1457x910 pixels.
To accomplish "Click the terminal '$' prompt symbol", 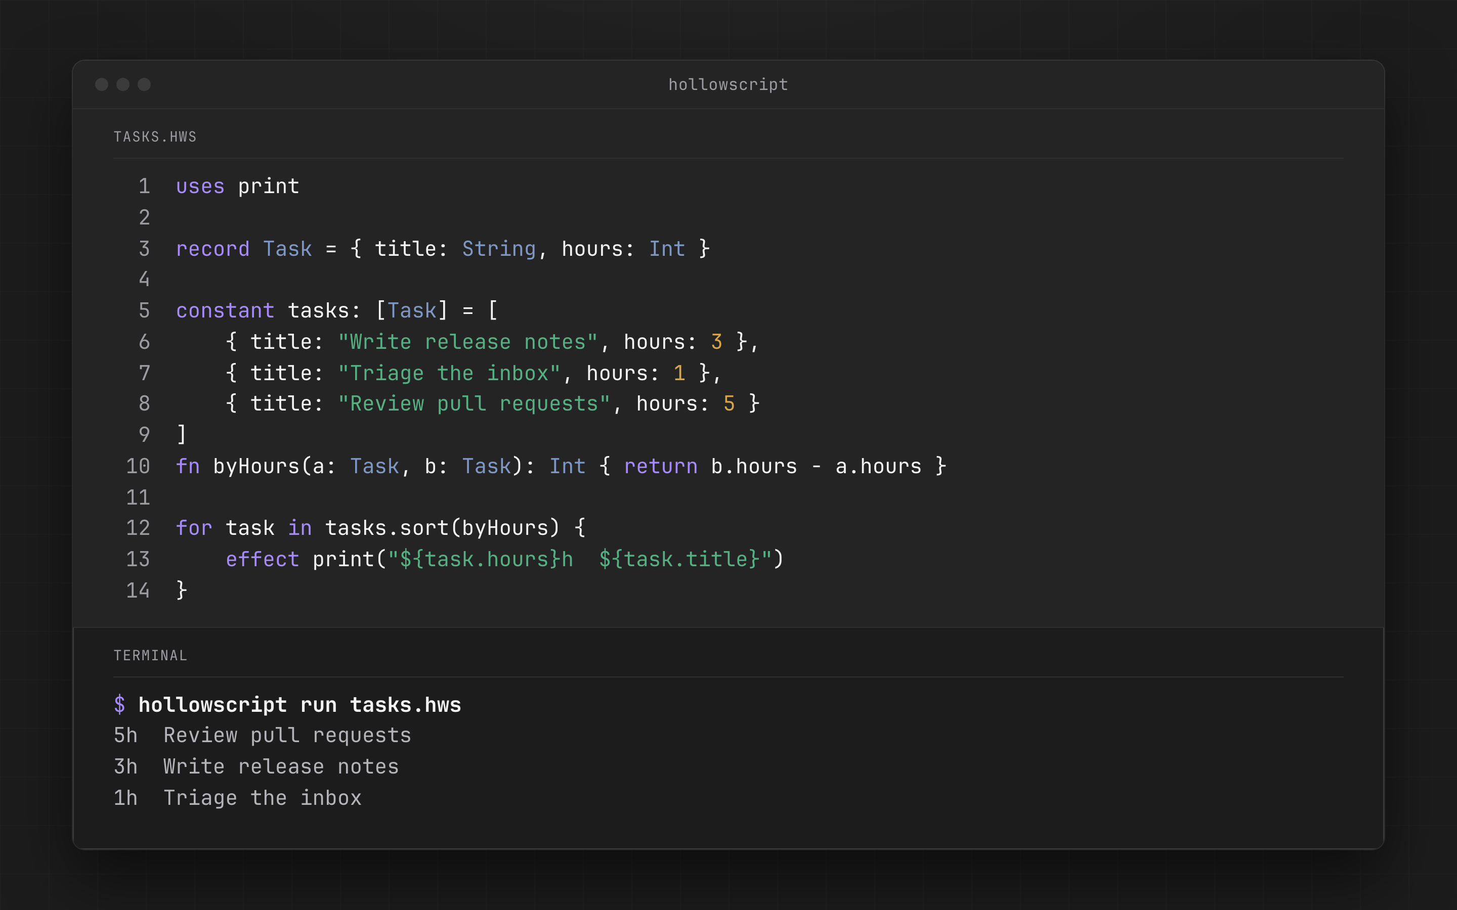I will [x=120, y=704].
